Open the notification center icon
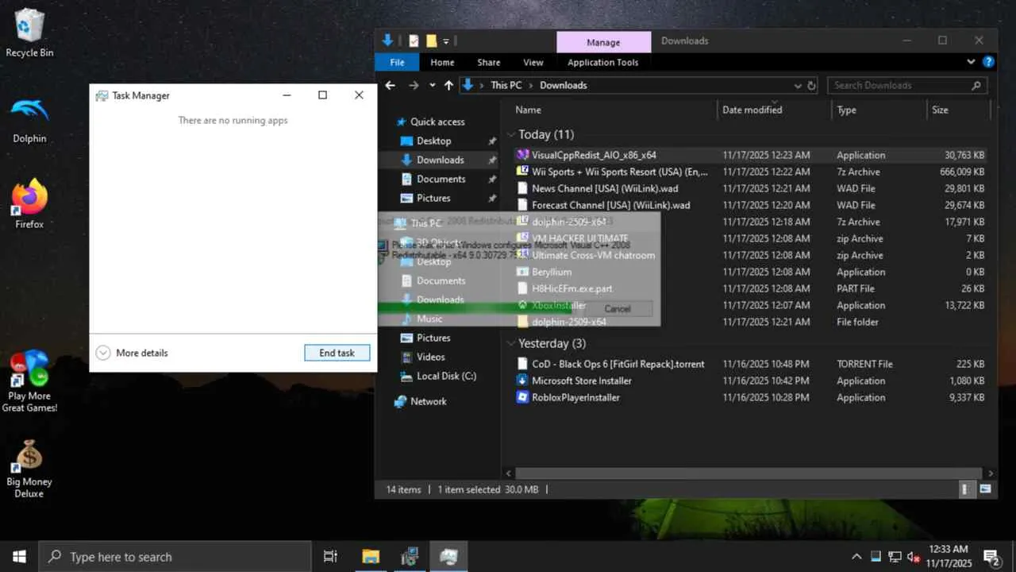This screenshot has width=1016, height=572. (991, 557)
